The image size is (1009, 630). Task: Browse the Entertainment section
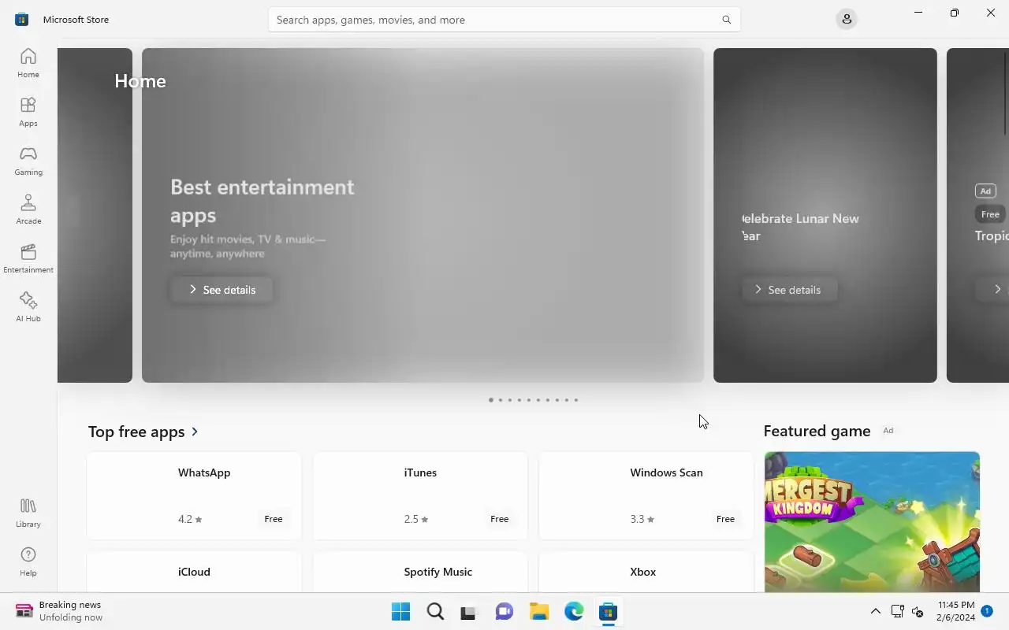click(x=28, y=258)
